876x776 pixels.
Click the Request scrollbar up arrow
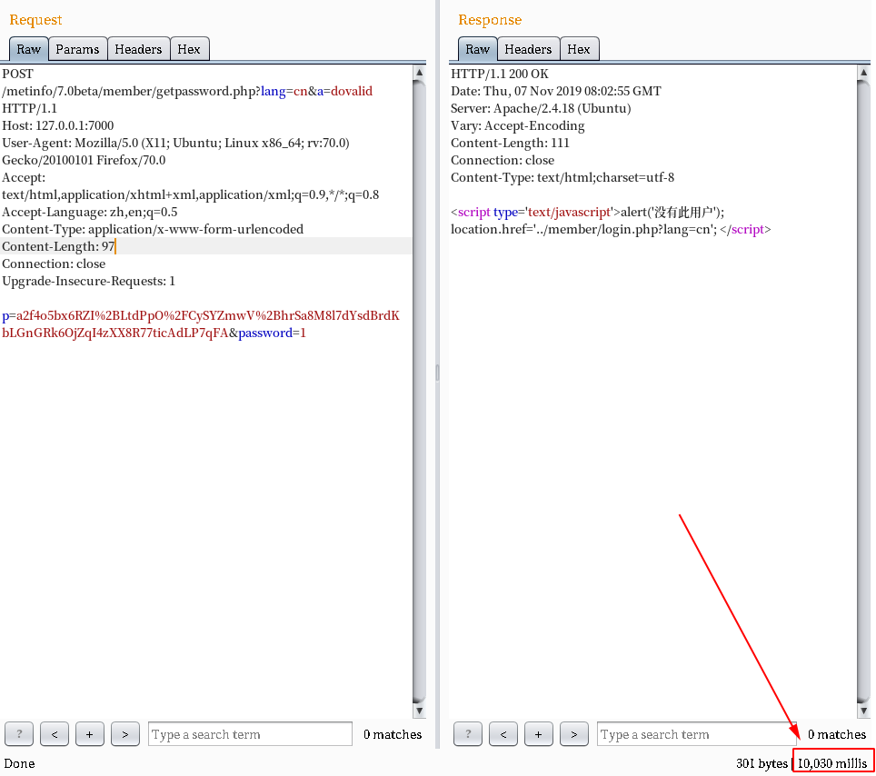coord(419,73)
